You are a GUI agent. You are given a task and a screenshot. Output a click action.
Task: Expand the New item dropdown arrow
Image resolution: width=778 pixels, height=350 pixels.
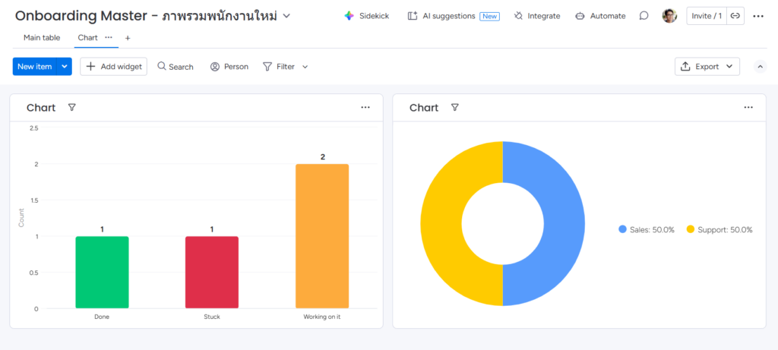[x=65, y=67]
